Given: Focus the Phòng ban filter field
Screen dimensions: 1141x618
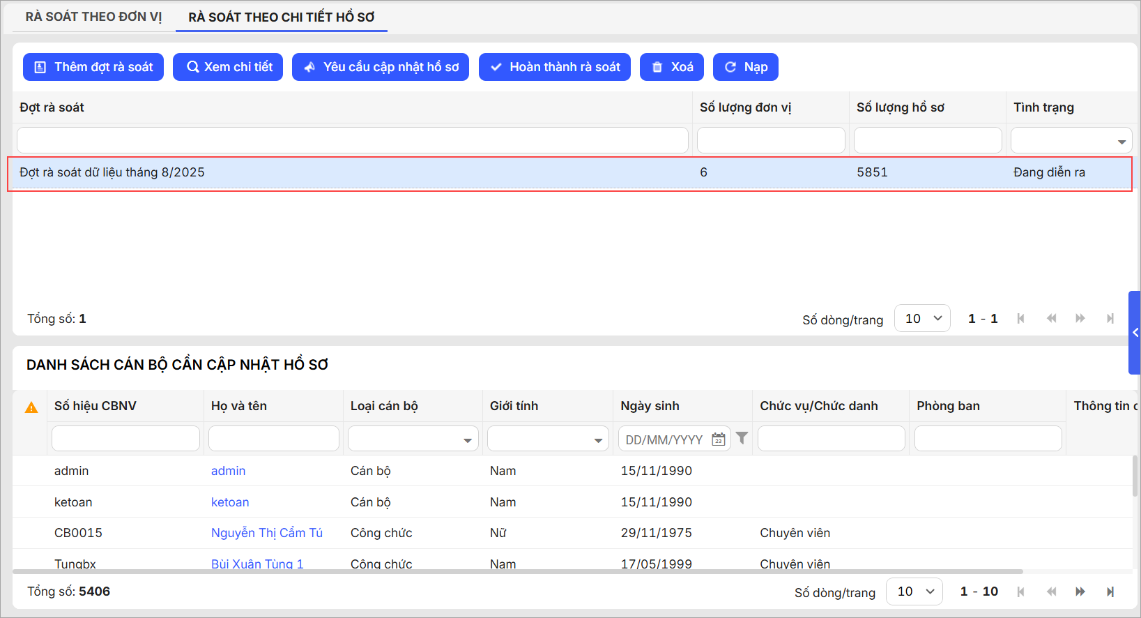Looking at the screenshot, I should (x=988, y=439).
